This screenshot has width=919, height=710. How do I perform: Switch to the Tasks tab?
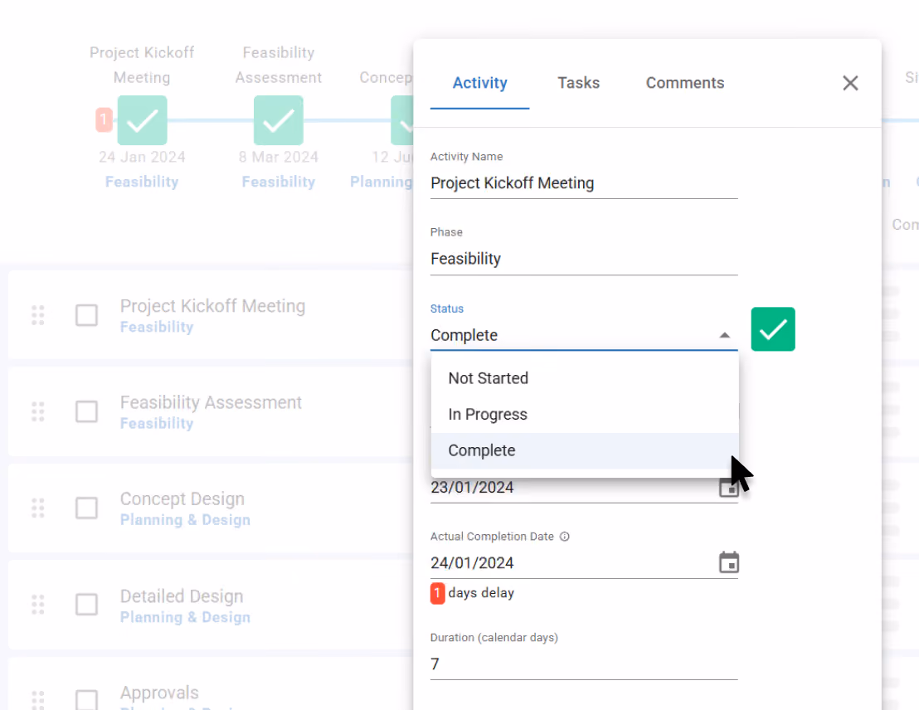pyautogui.click(x=578, y=83)
